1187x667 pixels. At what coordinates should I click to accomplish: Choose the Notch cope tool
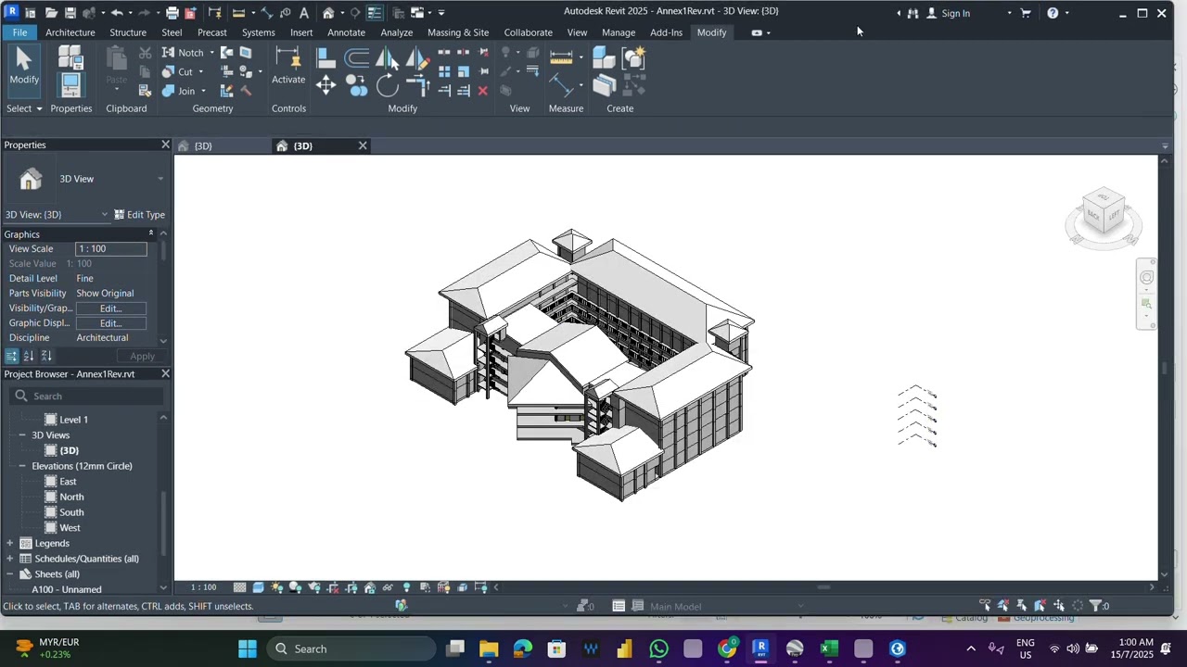(x=183, y=53)
